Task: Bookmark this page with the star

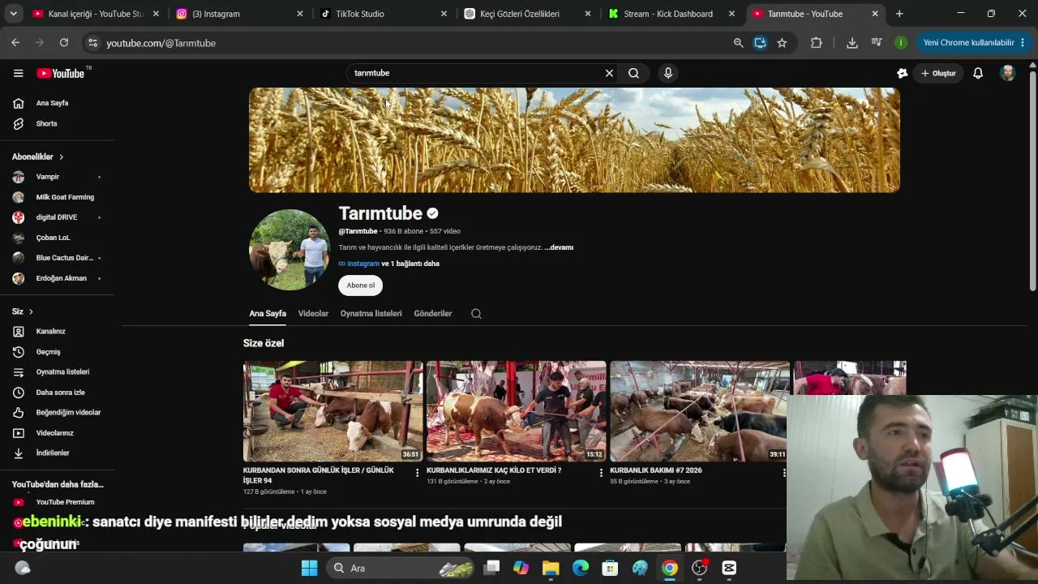Action: coord(782,43)
